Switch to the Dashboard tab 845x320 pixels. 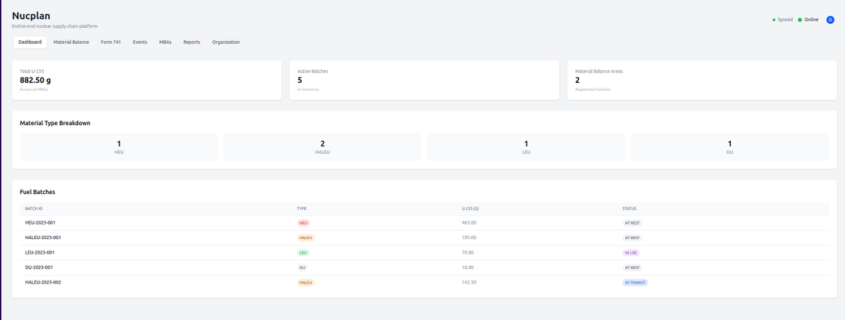pos(30,42)
